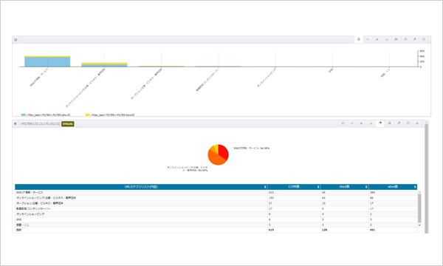Sort by the log count column header
Screen dimensions: 443x266
click(x=294, y=187)
